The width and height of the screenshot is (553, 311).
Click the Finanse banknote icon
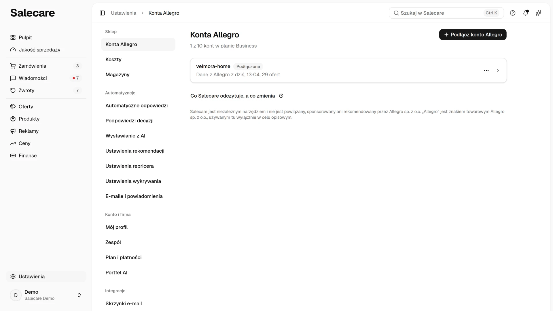(x=13, y=155)
